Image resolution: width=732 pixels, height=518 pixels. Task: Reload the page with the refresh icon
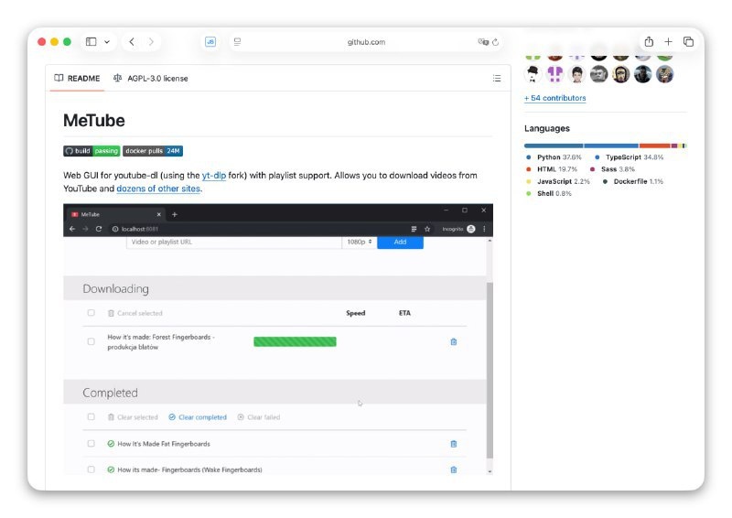(x=496, y=42)
